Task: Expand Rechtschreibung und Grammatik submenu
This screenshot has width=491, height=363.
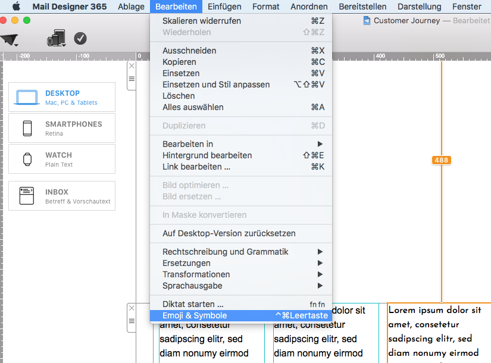Action: 241,252
